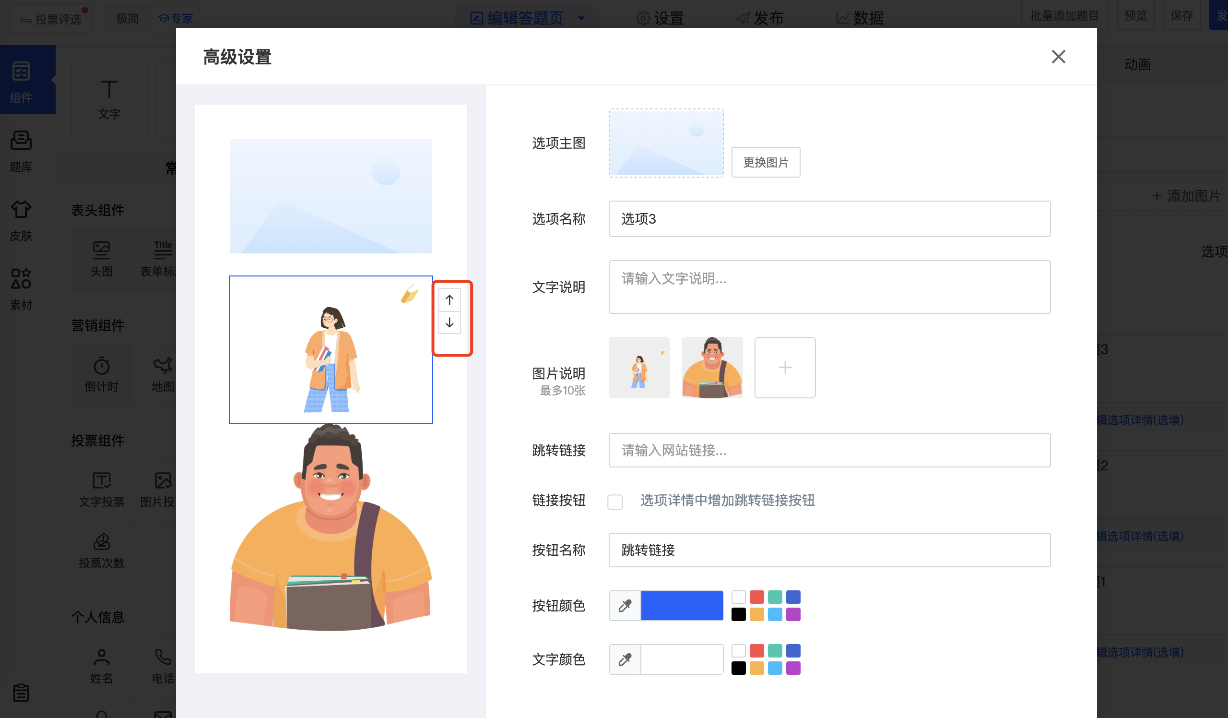1228x718 pixels.
Task: Enable jump link button in option details
Action: (x=615, y=502)
